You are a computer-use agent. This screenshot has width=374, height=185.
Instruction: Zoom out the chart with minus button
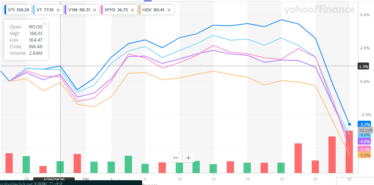click(x=176, y=158)
